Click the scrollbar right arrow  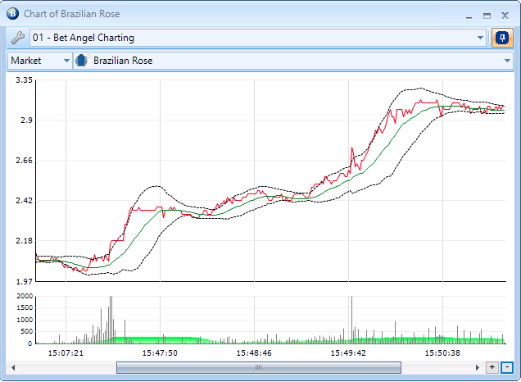pos(477,367)
